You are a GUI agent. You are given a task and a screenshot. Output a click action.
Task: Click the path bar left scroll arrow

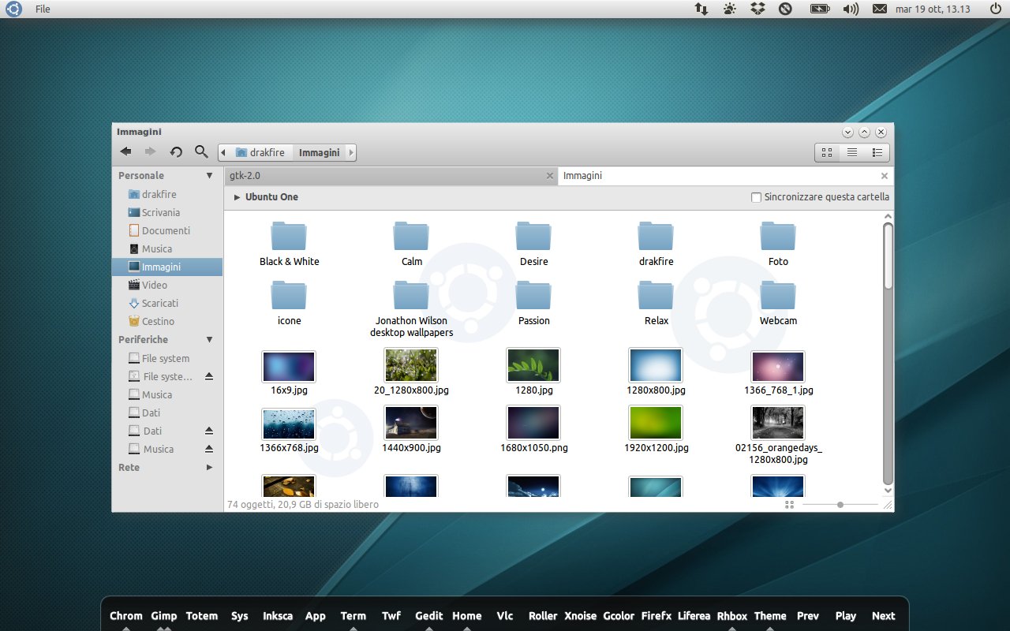tap(223, 152)
